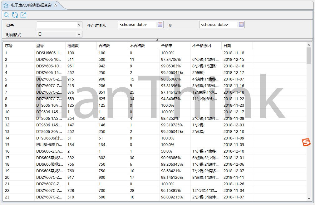315x205 pixels.
Task: Select the 电子表AOI检测数据查询 tab
Action: pos(31,5)
